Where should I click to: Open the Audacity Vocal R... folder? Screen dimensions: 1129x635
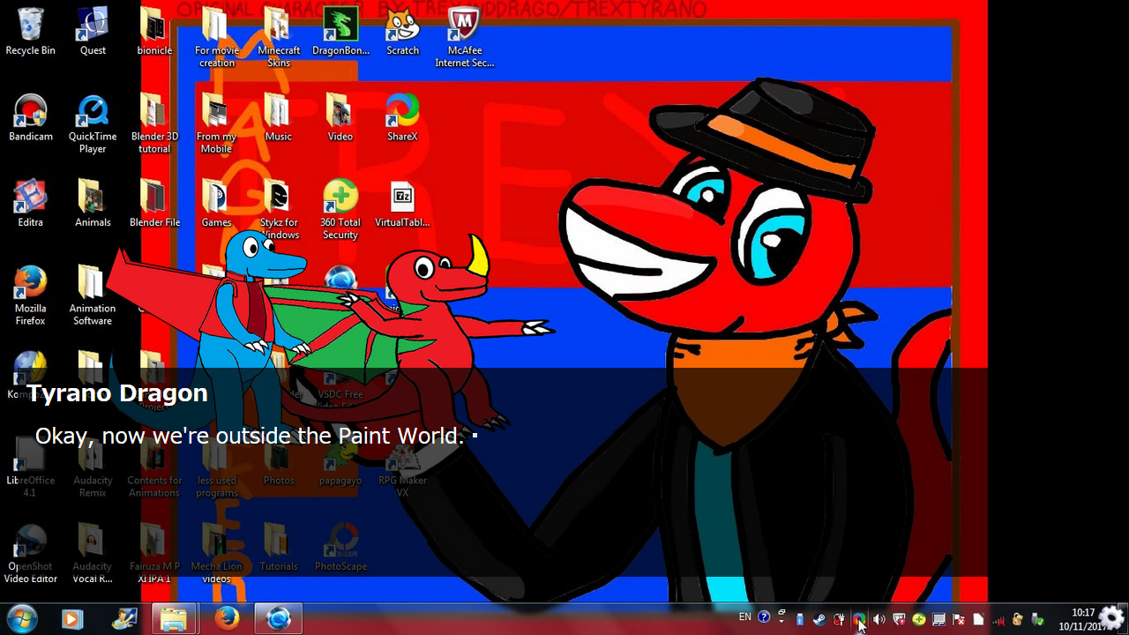point(93,555)
